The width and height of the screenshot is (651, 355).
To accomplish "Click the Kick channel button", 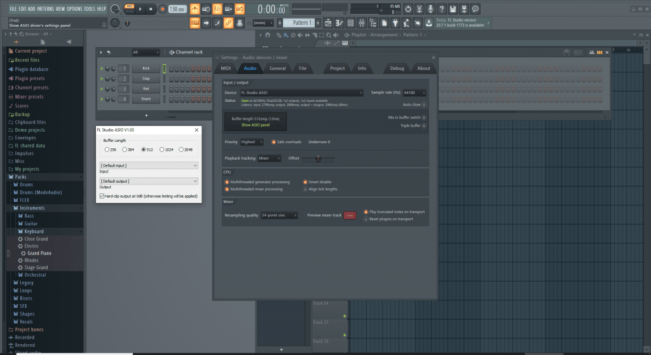I will tap(146, 68).
